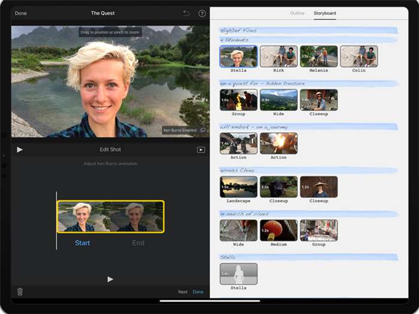Click Done at top left
The image size is (419, 314).
point(20,13)
